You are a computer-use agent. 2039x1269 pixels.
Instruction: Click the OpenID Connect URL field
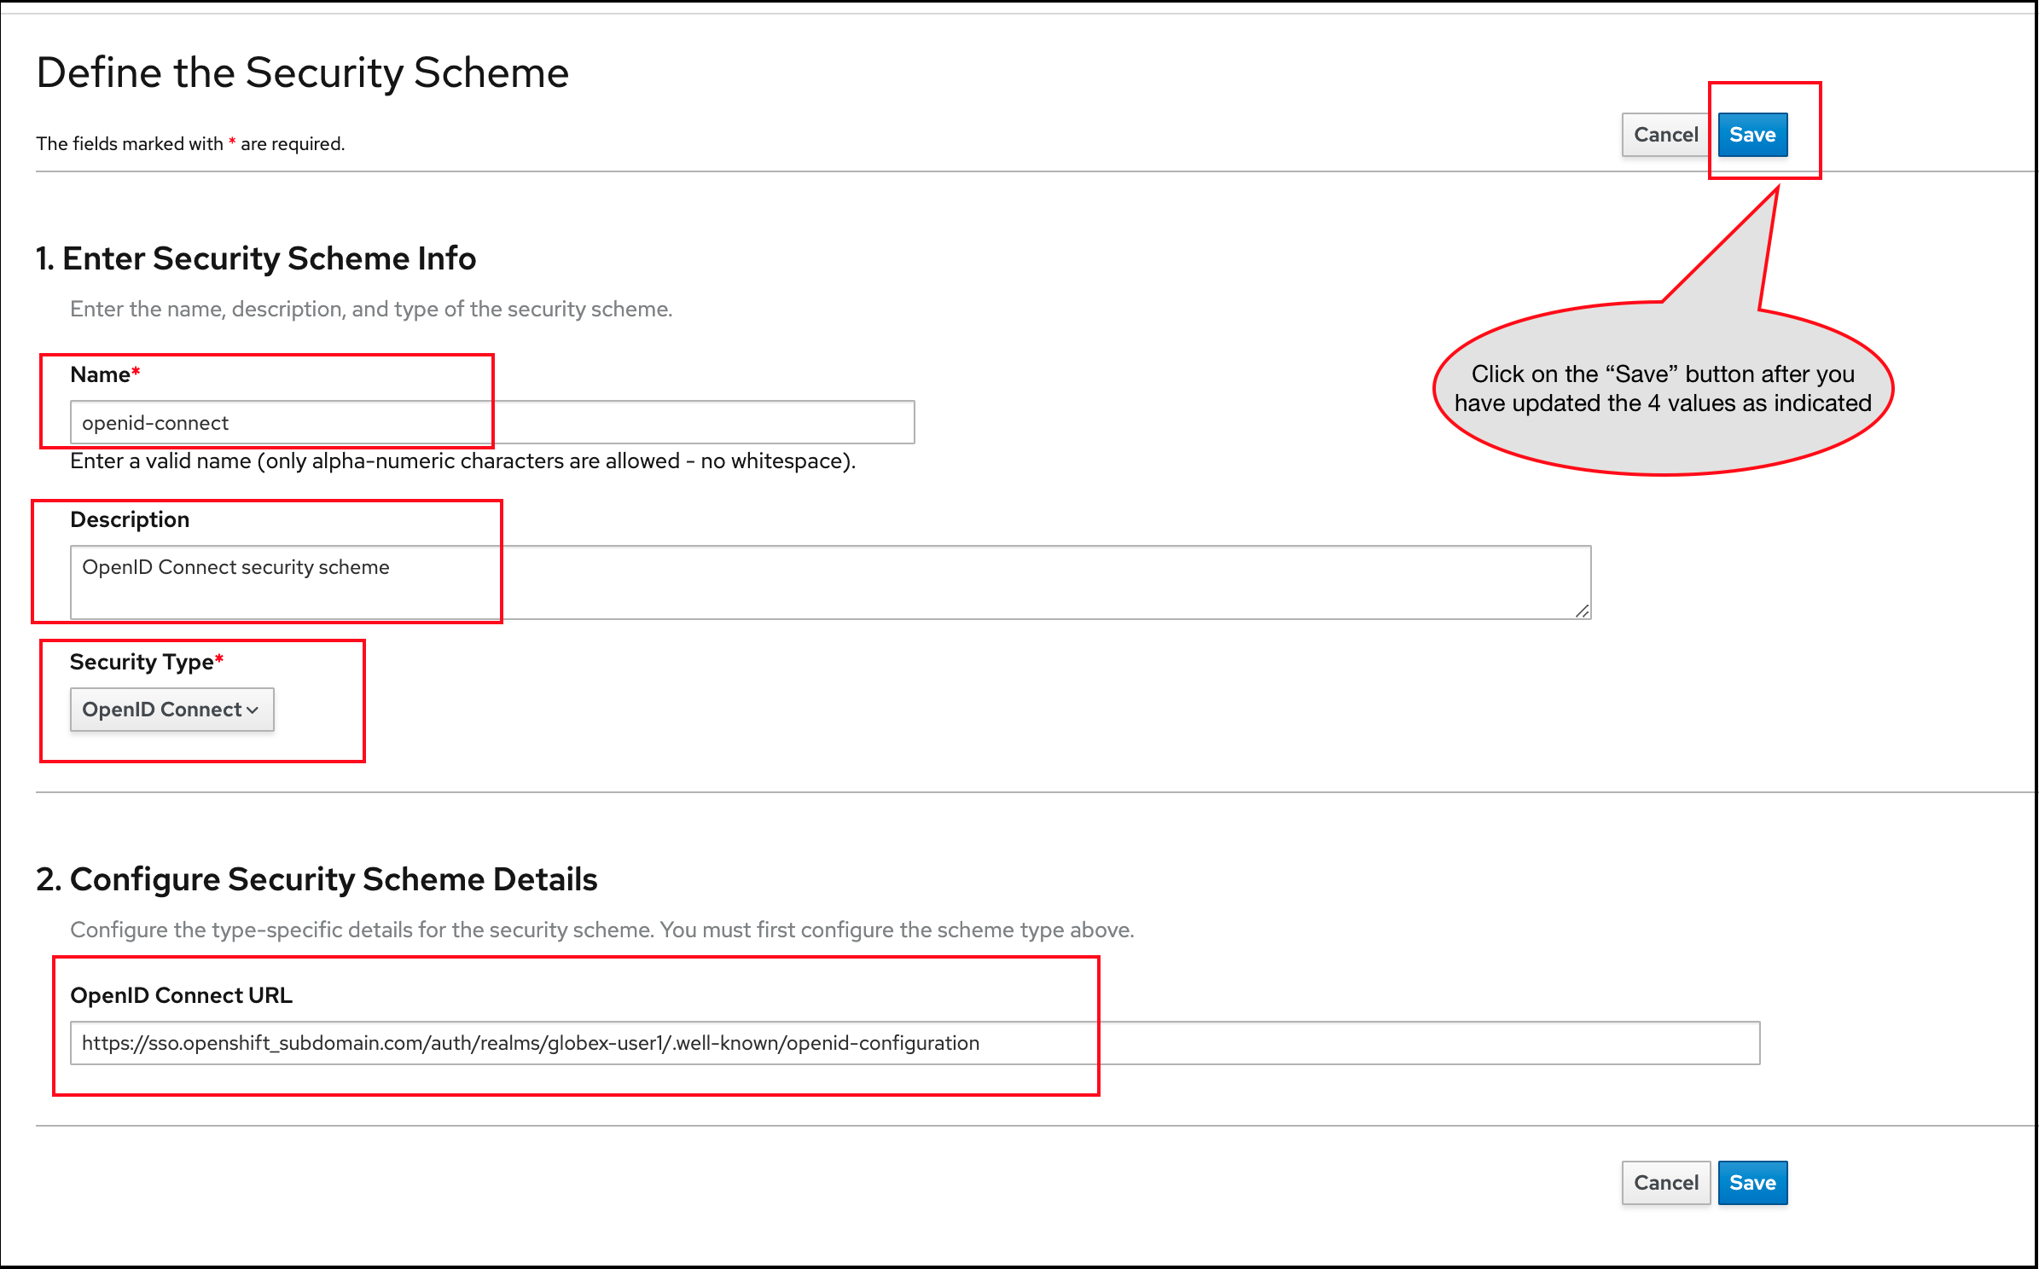click(915, 1043)
